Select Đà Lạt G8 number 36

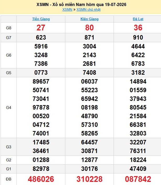tap(138, 28)
